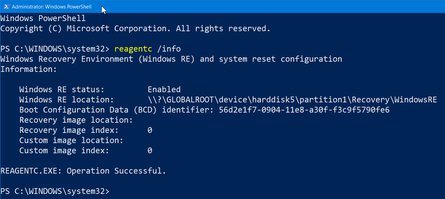Image resolution: width=445 pixels, height=199 pixels.
Task: Click the Windows PowerShell banner line
Action: pos(43,18)
